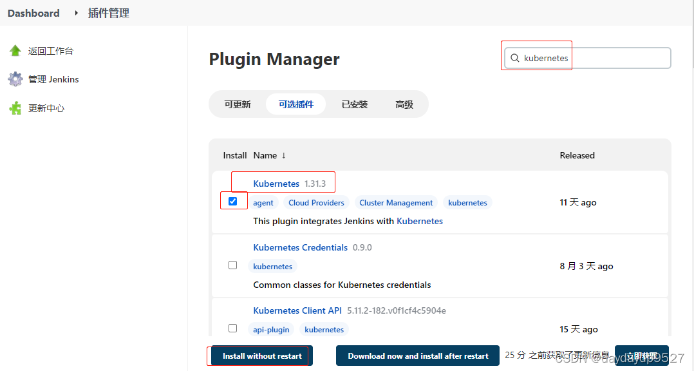Switch to the 可更新 tab
694x371 pixels.
point(237,104)
